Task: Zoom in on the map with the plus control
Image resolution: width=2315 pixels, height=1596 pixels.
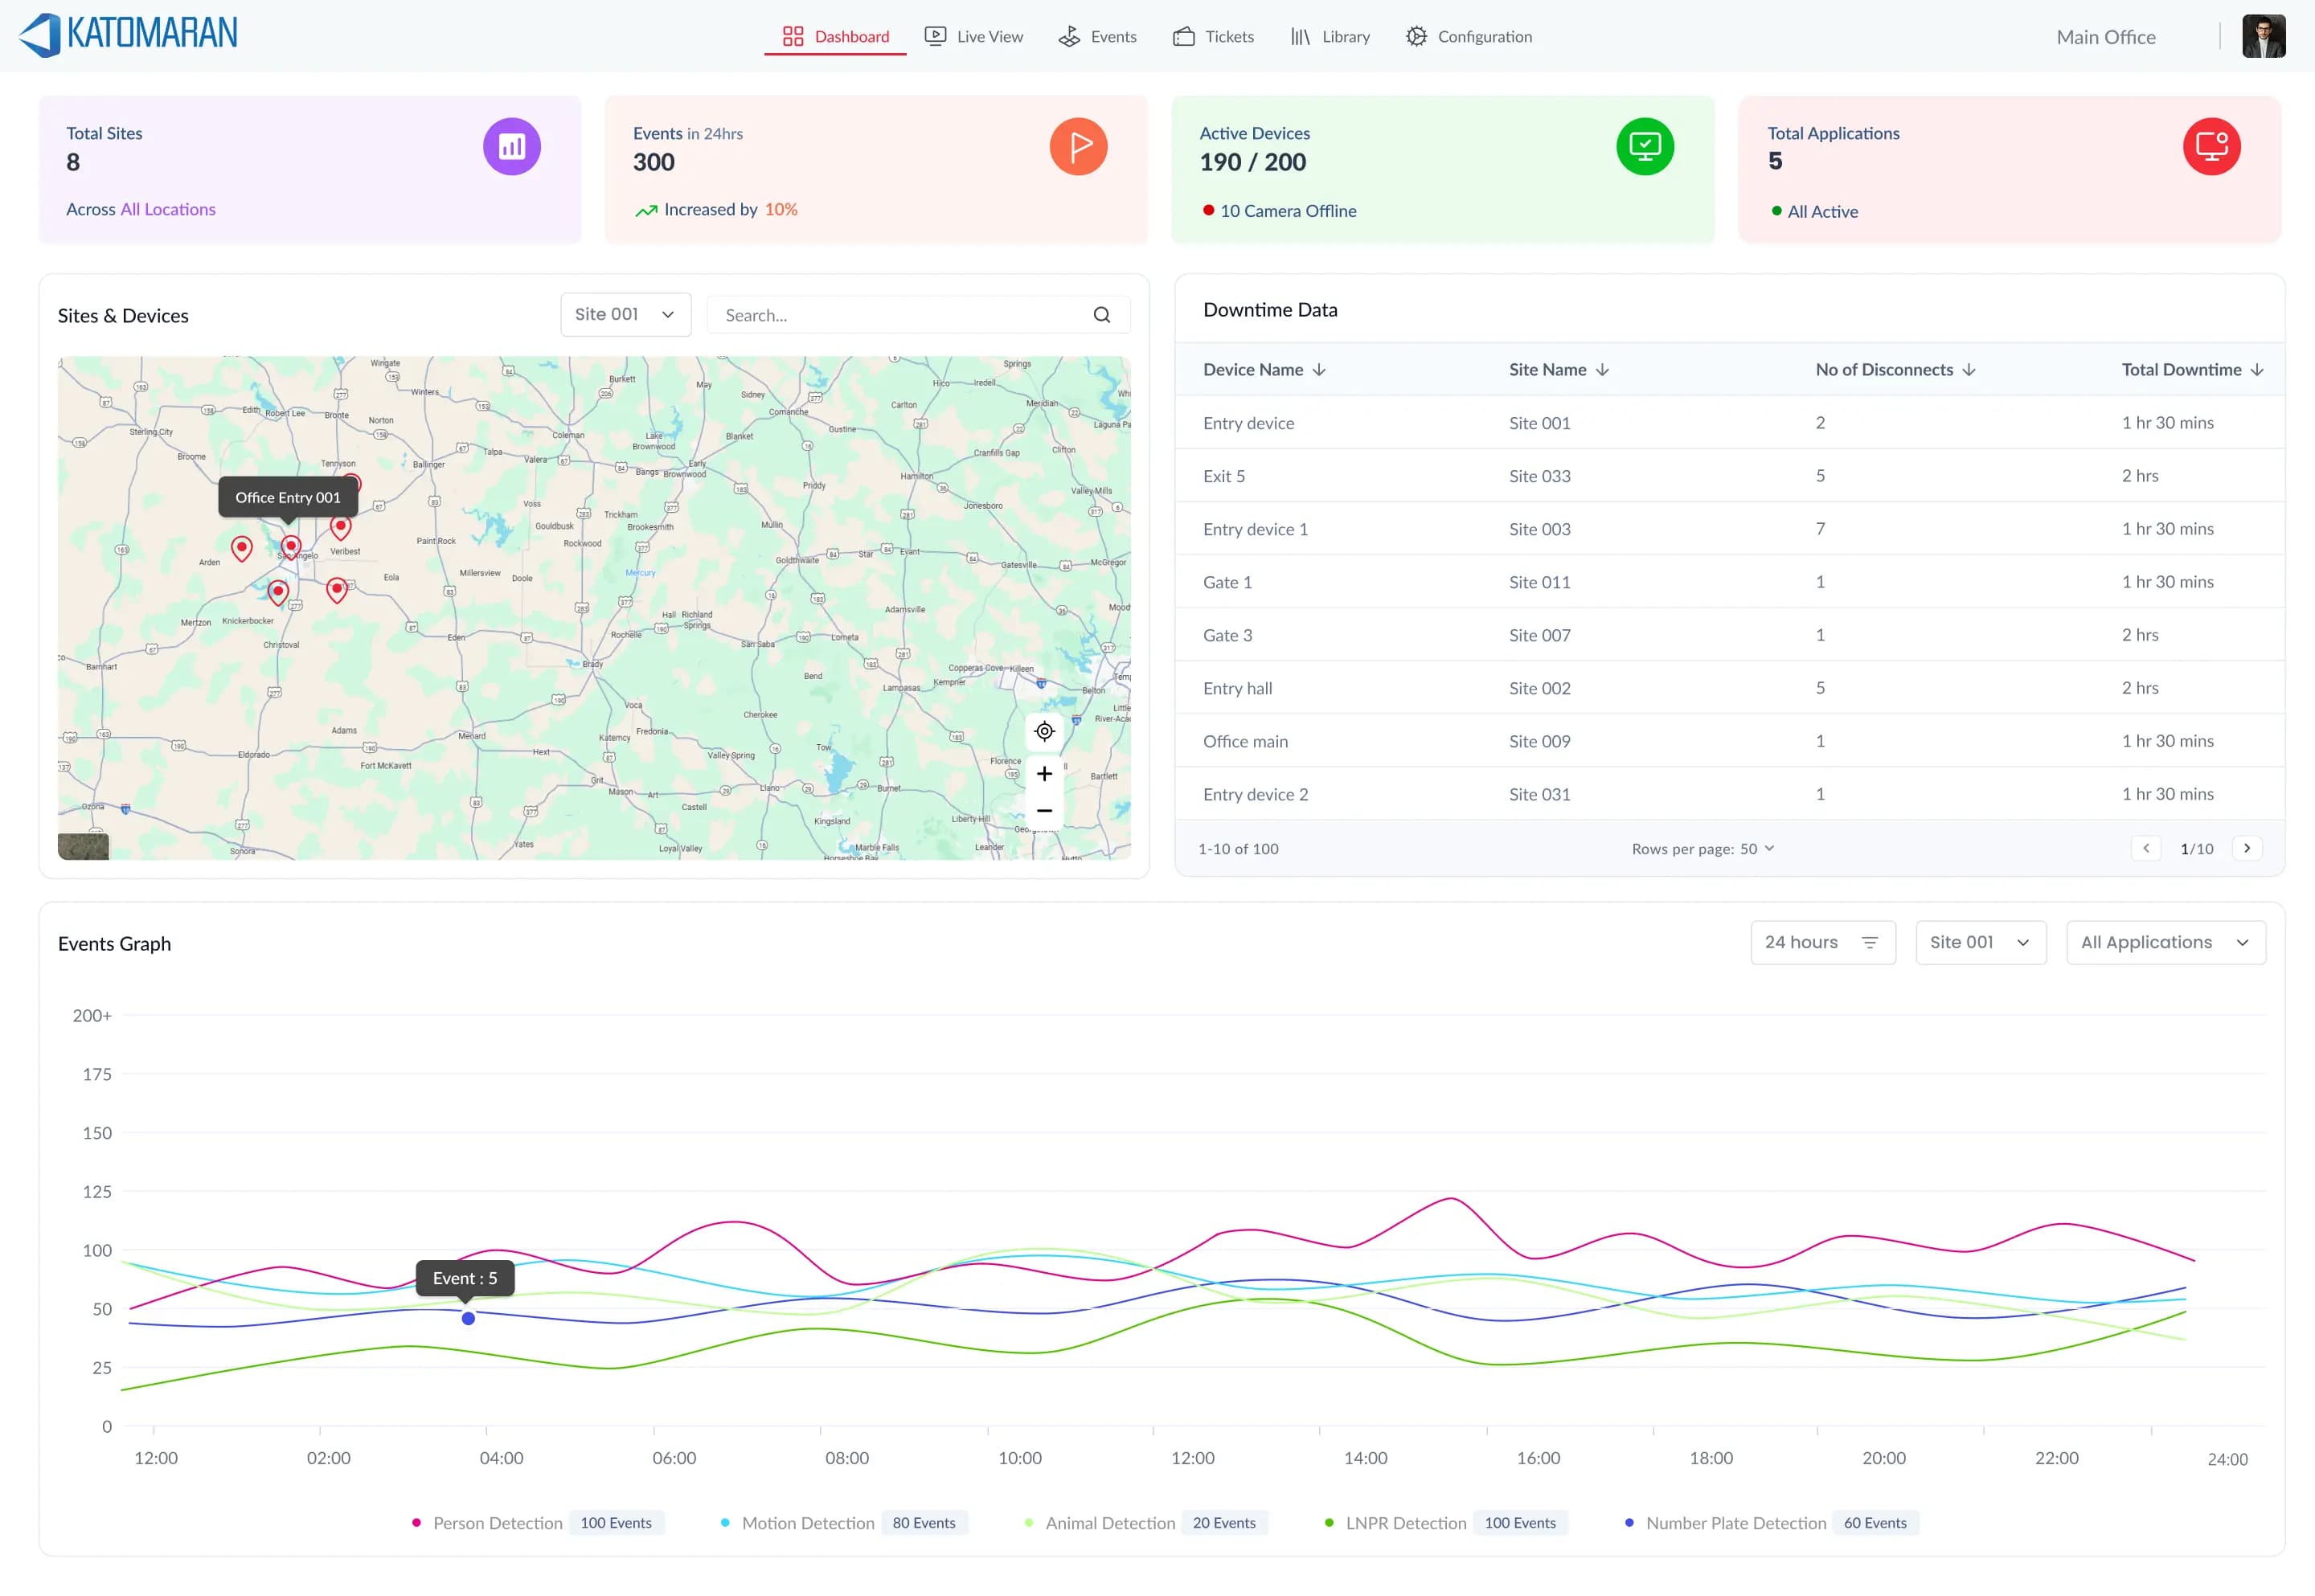Action: (x=1044, y=773)
